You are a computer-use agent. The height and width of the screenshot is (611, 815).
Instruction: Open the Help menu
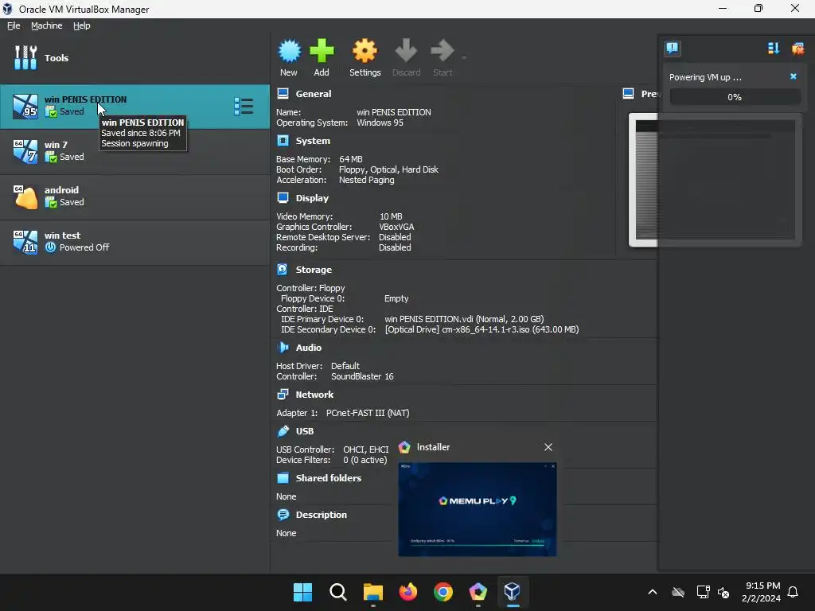click(x=82, y=25)
